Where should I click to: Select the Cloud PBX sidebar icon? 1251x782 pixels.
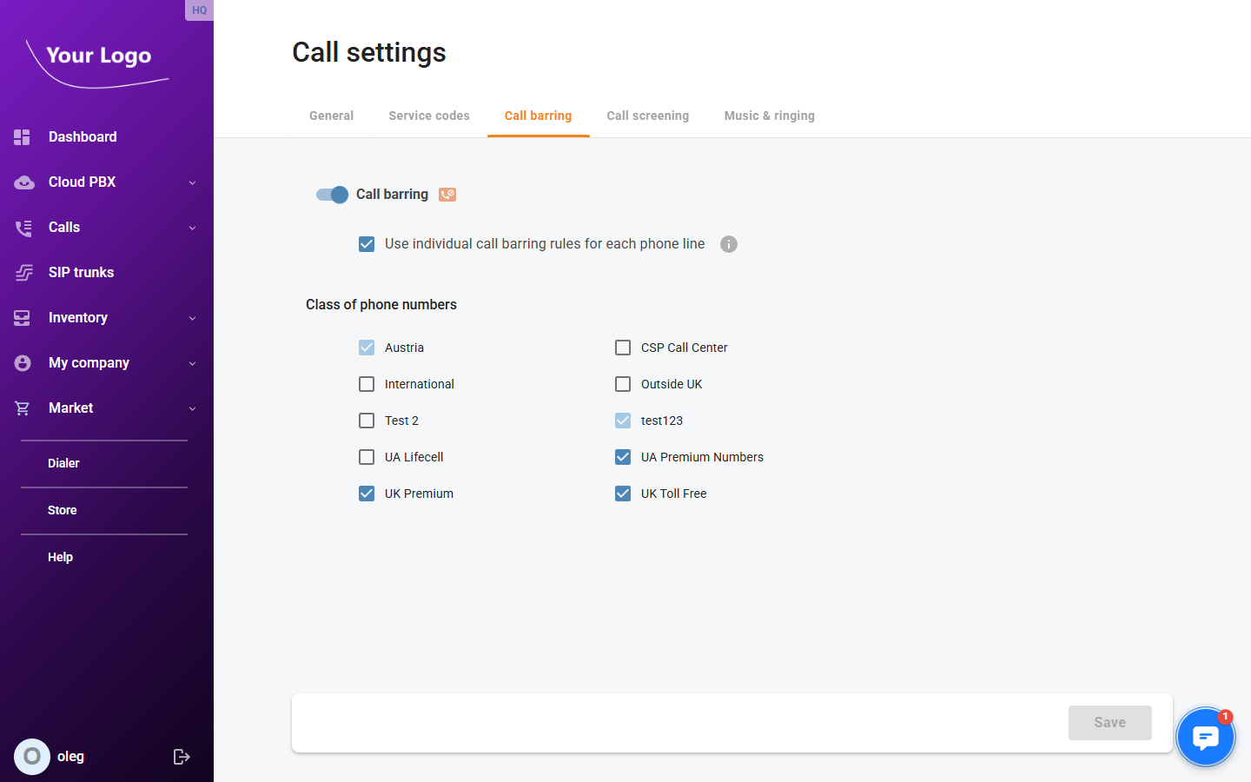point(23,182)
